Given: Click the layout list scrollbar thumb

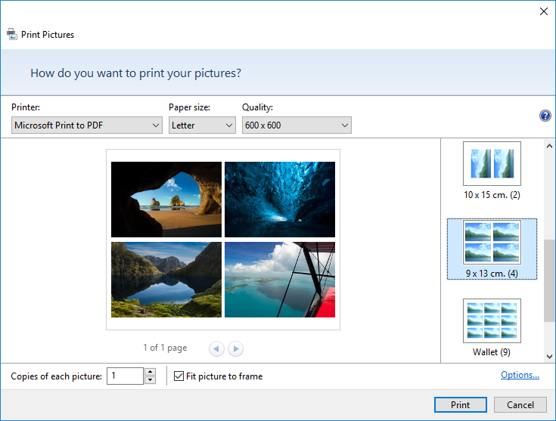Looking at the screenshot, I should (549, 280).
